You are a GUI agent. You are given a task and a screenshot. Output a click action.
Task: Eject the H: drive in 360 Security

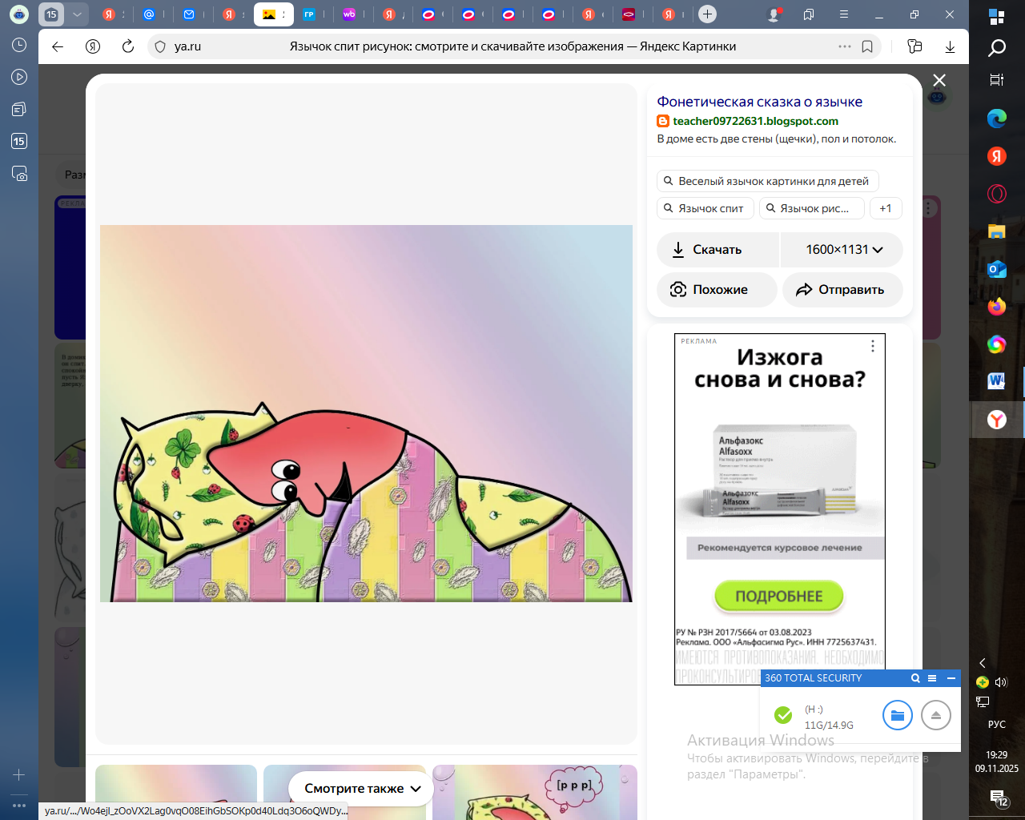click(935, 715)
